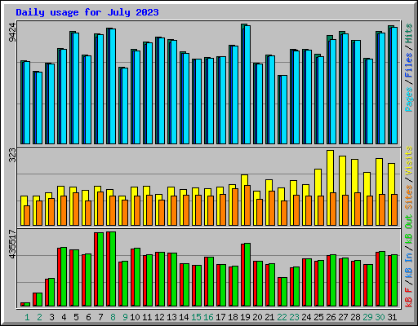Select the yellow visits bar for day 26
The image size is (418, 326).
click(x=330, y=187)
